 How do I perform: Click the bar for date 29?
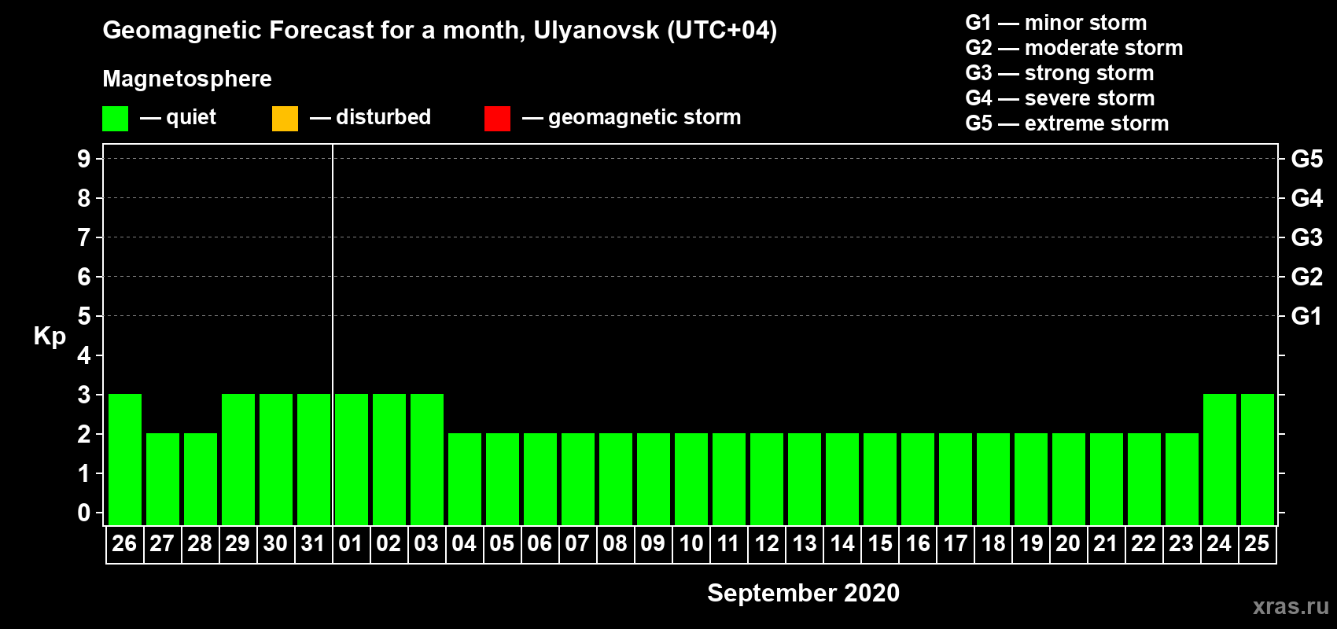[238, 459]
